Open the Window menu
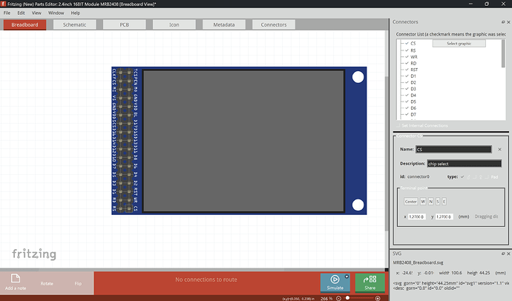The height and width of the screenshot is (301, 512). point(56,13)
